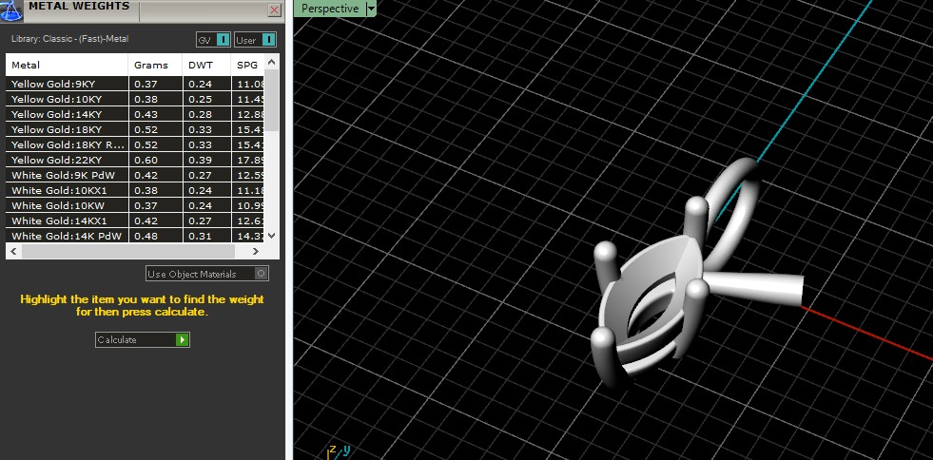Click the 0.39 DWT value for 22KY
Image resolution: width=933 pixels, height=460 pixels.
(x=200, y=160)
